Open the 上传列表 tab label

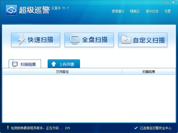(66, 64)
